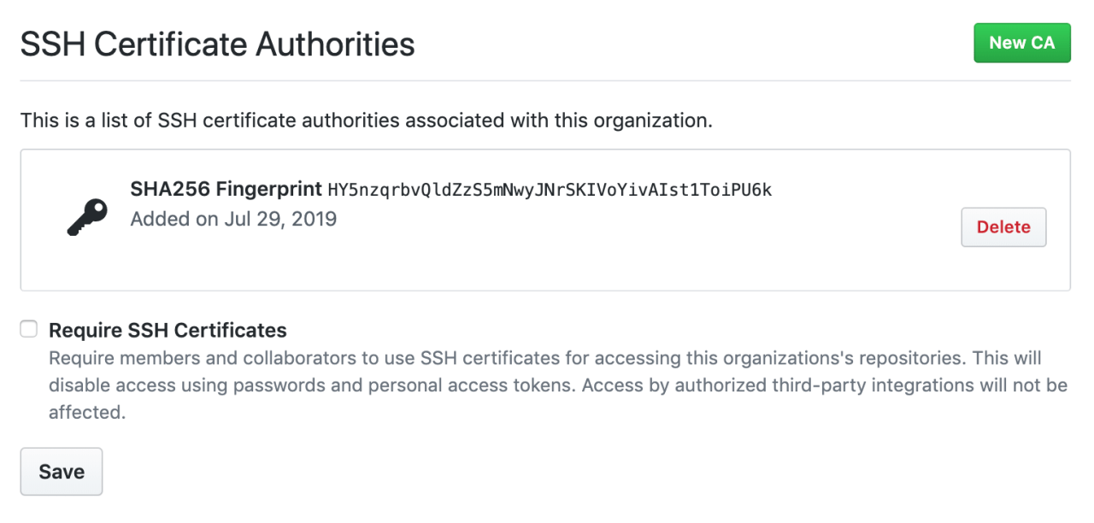The width and height of the screenshot is (1094, 523).
Task: Click the fingerprint string for the CA
Action: (547, 190)
